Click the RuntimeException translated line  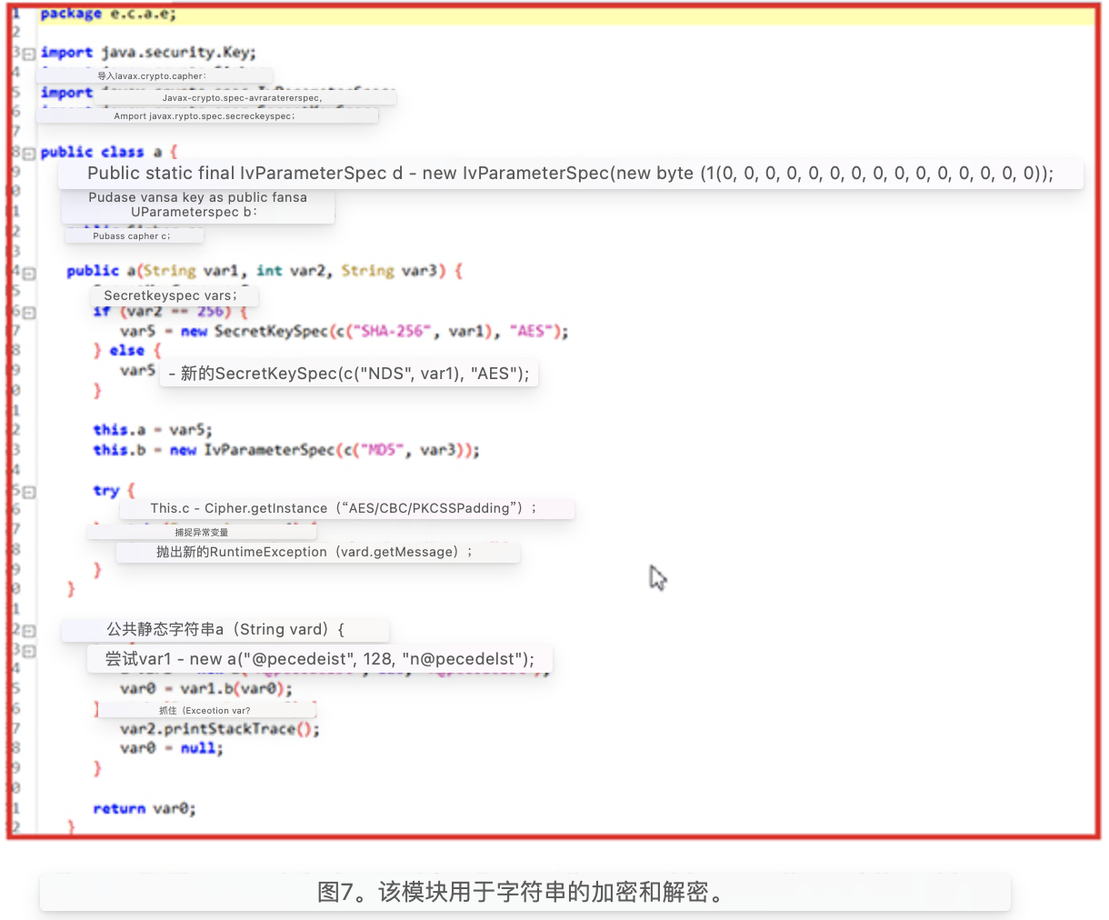click(x=315, y=552)
